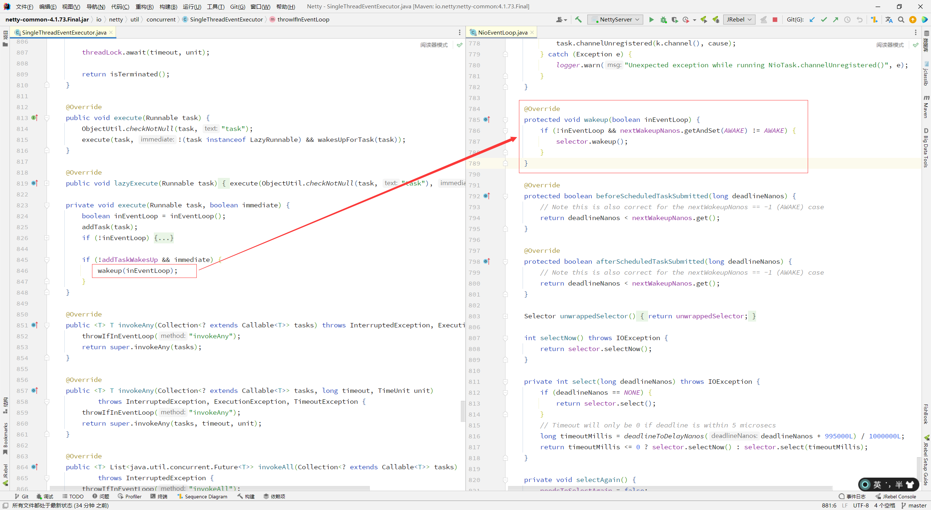
Task: Open the Maven side panel
Action: point(926,106)
